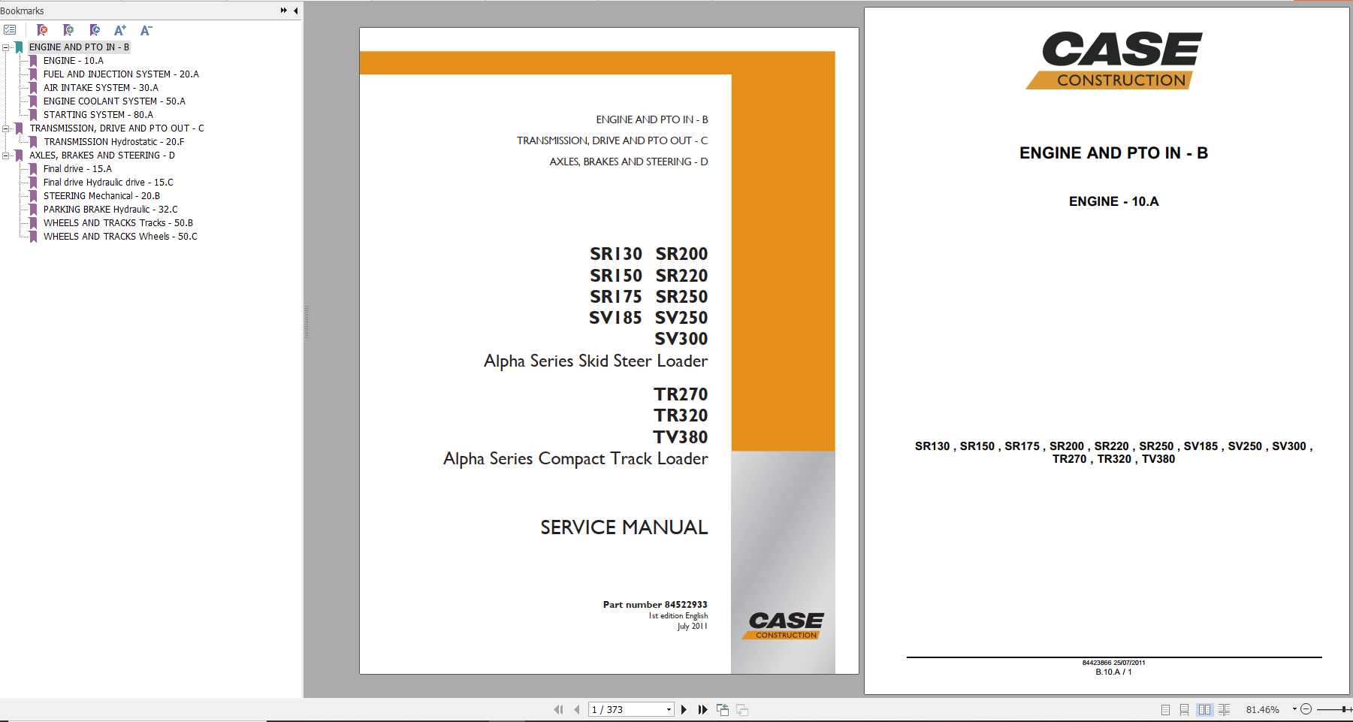1353x722 pixels.
Task: Select TRANSMISSION, DRIVE AND PTO OUT - C bookmark
Action: (116, 128)
